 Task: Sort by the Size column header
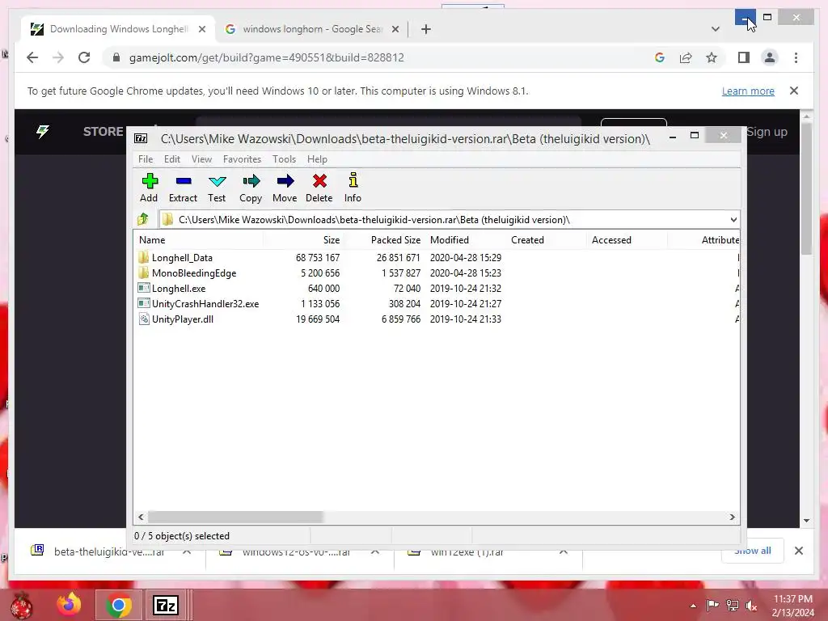(303, 239)
